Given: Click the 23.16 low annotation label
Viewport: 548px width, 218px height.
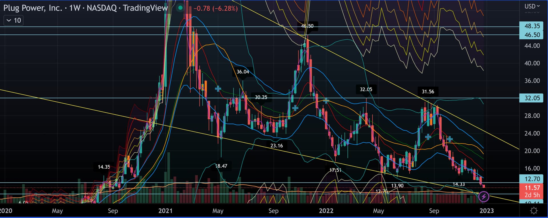Looking at the screenshot, I should [x=276, y=146].
